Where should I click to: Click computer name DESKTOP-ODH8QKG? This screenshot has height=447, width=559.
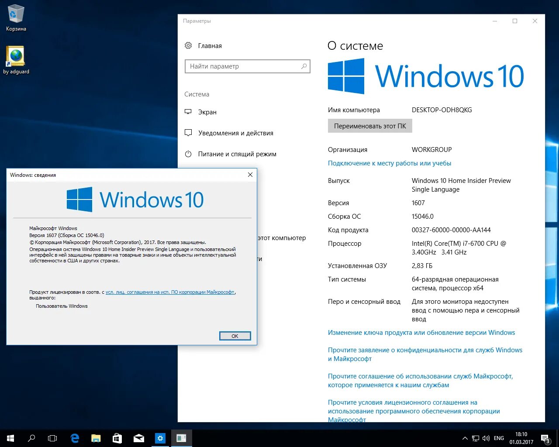[x=442, y=110]
